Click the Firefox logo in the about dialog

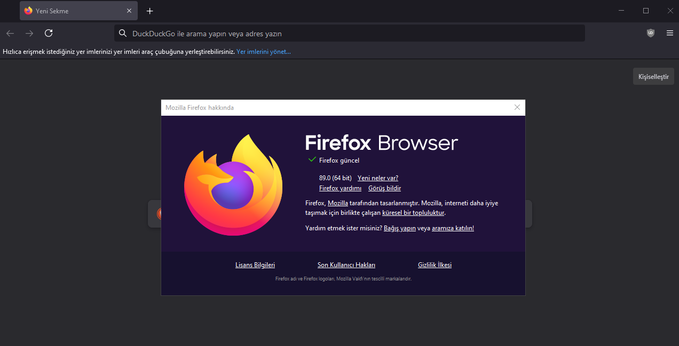tap(233, 185)
